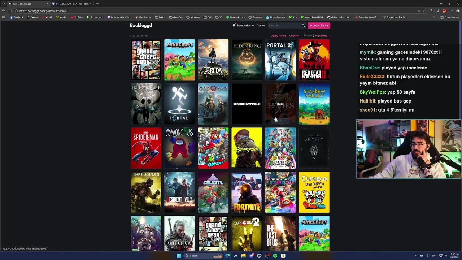
Task: Open the Hollow Knight game cover
Action: [146, 104]
